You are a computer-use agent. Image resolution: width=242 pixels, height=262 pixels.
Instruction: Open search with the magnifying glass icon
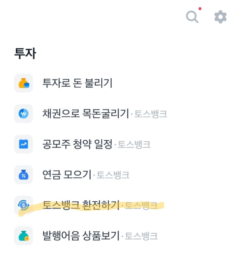tap(192, 17)
